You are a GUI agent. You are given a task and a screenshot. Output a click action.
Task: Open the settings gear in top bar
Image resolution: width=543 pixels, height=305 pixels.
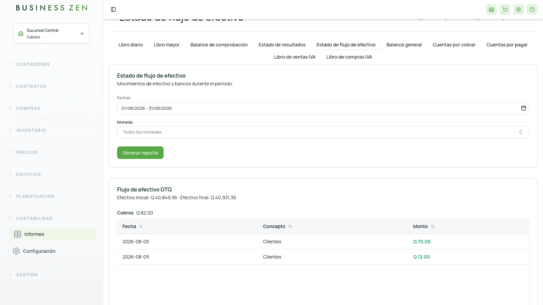519,9
